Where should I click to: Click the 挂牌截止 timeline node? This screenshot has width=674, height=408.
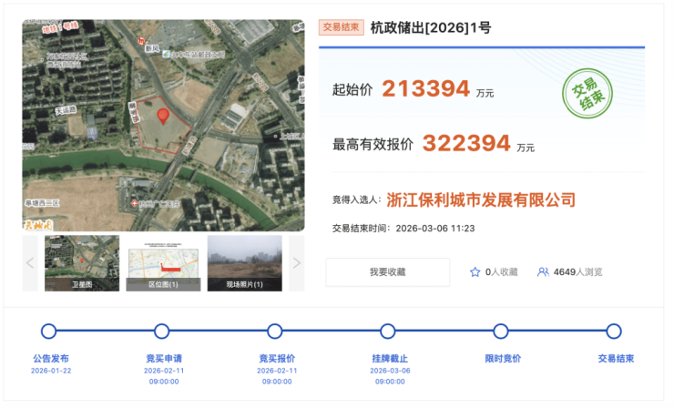tap(388, 331)
